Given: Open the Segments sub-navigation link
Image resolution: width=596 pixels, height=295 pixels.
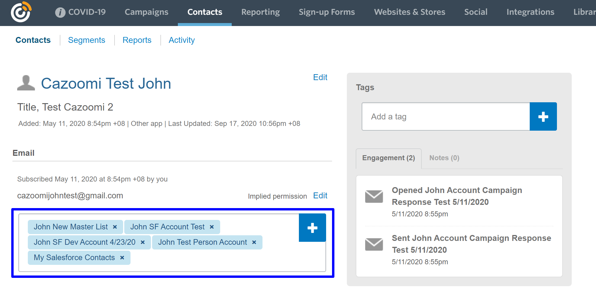Looking at the screenshot, I should [x=87, y=40].
